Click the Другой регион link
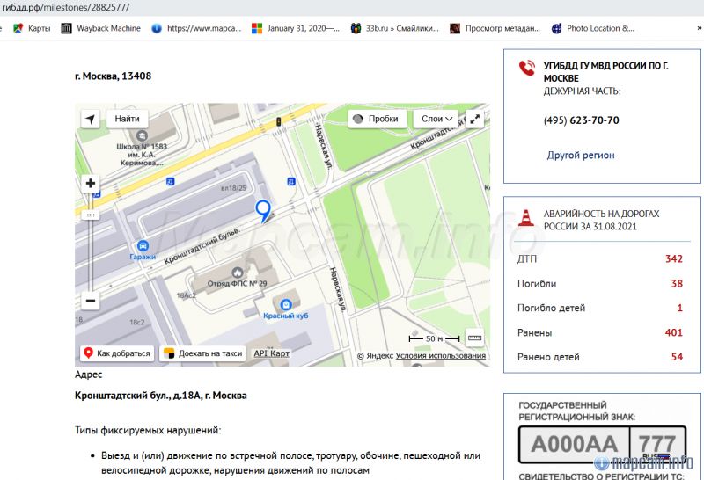The width and height of the screenshot is (704, 480). point(581,156)
